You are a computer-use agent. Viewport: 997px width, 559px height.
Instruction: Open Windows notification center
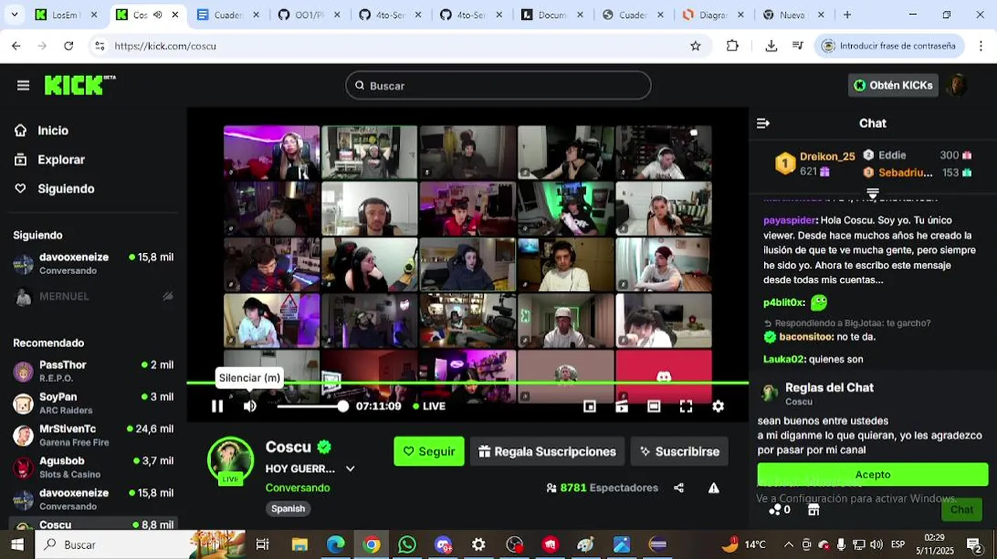(974, 544)
